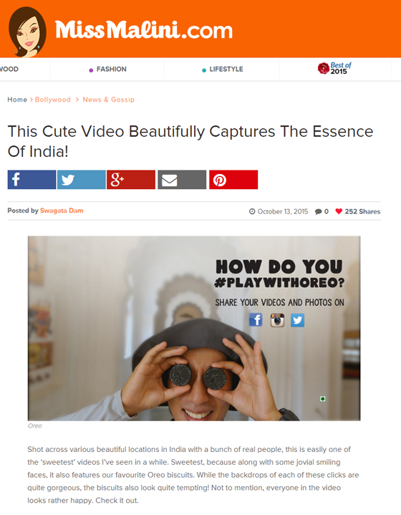Share article on Google Plus
401x515 pixels.
pyautogui.click(x=131, y=180)
